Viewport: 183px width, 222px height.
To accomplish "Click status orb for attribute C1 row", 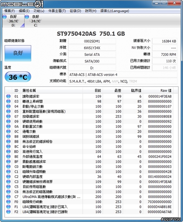I will [8, 171].
